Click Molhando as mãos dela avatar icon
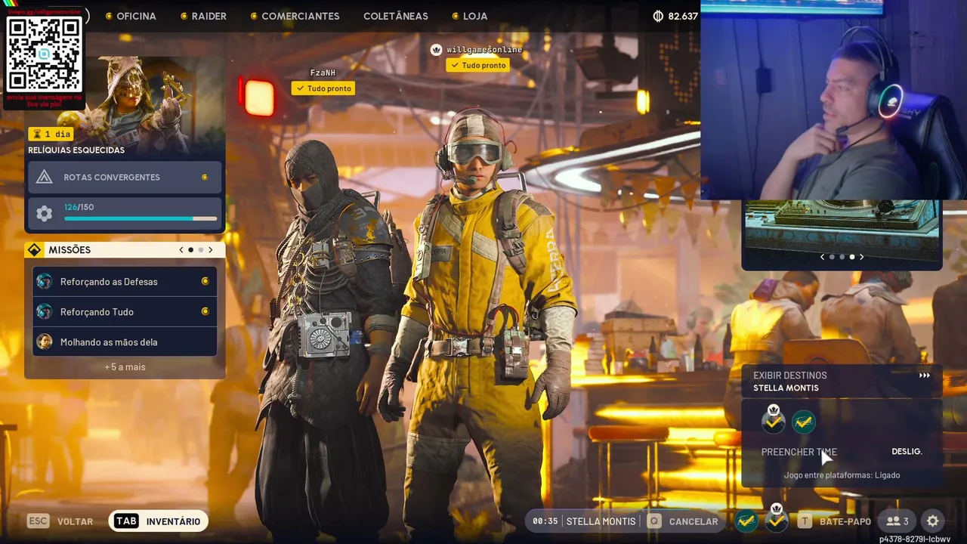Viewport: 967px width, 544px height. 45,342
